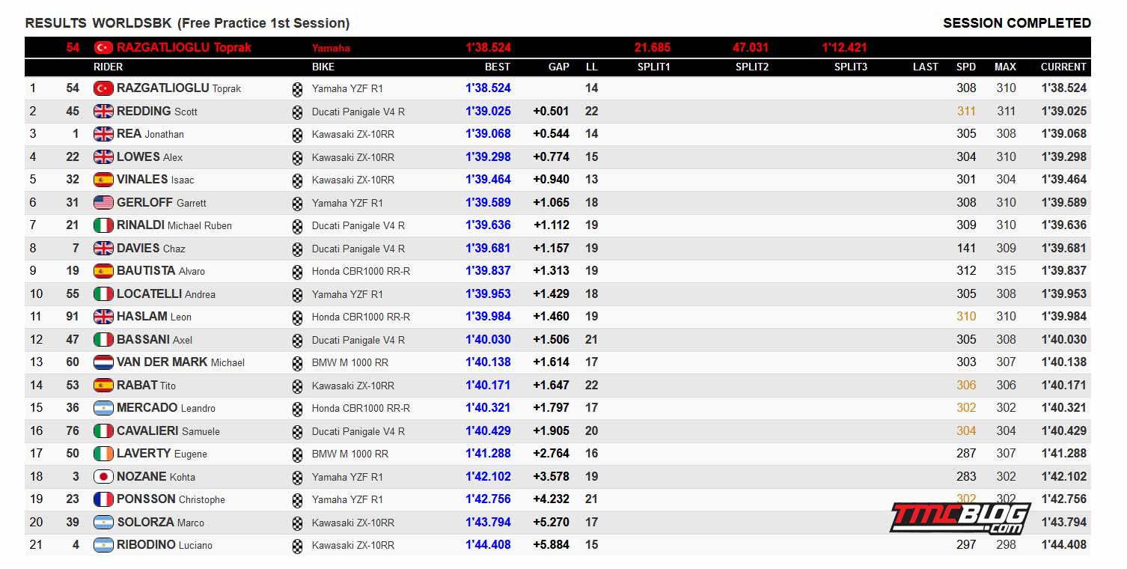The image size is (1127, 569).
Task: Select the French flag beside PONSSON Christophe
Action: (x=103, y=499)
